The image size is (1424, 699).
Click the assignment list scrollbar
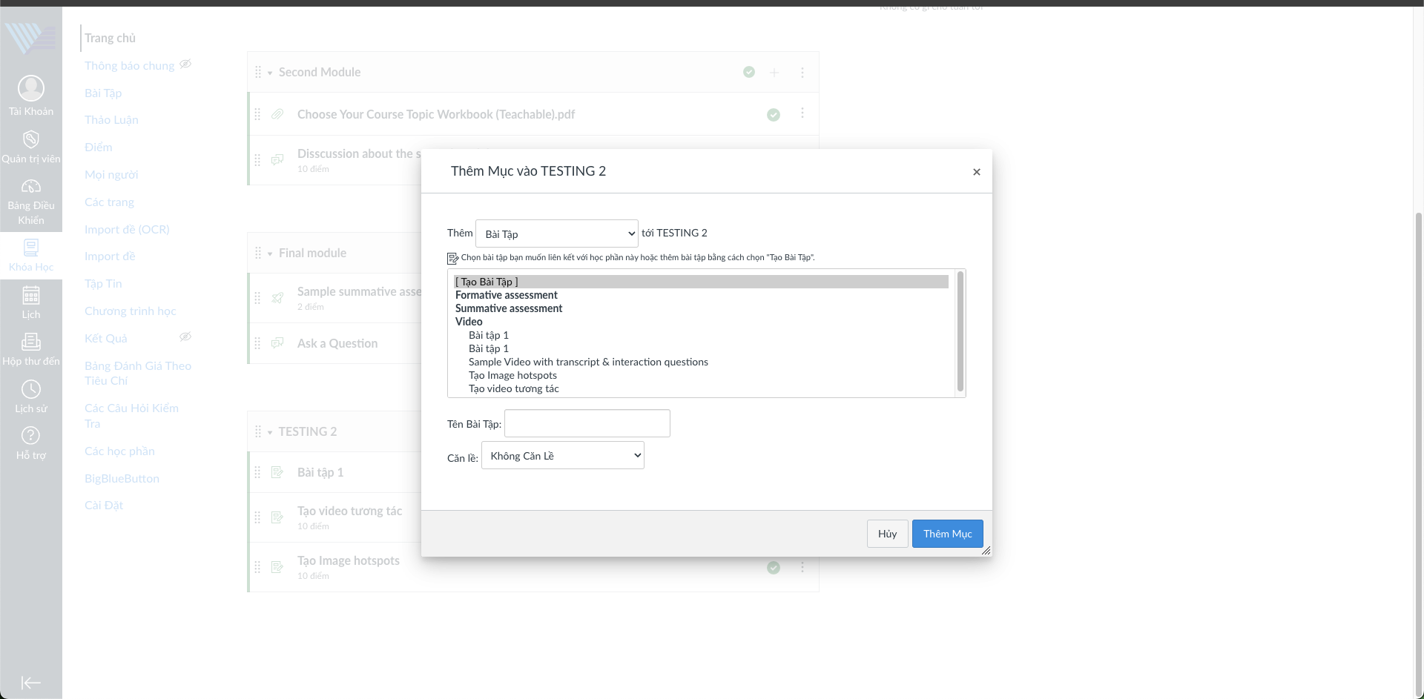tap(960, 331)
